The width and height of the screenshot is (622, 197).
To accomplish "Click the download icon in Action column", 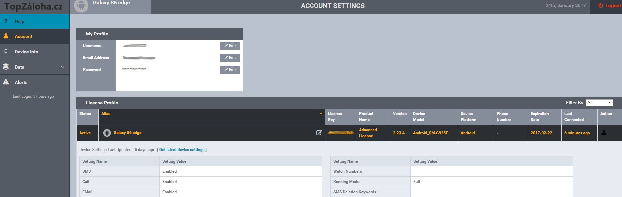I will [604, 133].
